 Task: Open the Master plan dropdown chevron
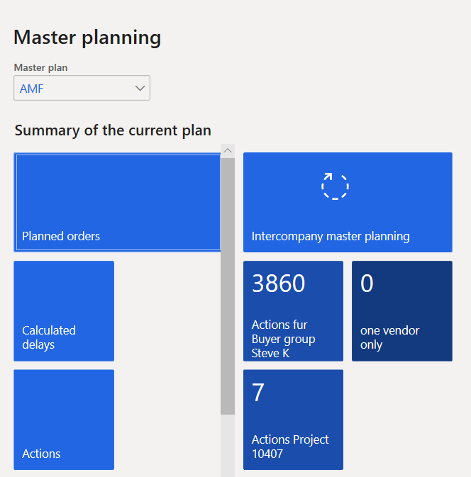pos(140,88)
